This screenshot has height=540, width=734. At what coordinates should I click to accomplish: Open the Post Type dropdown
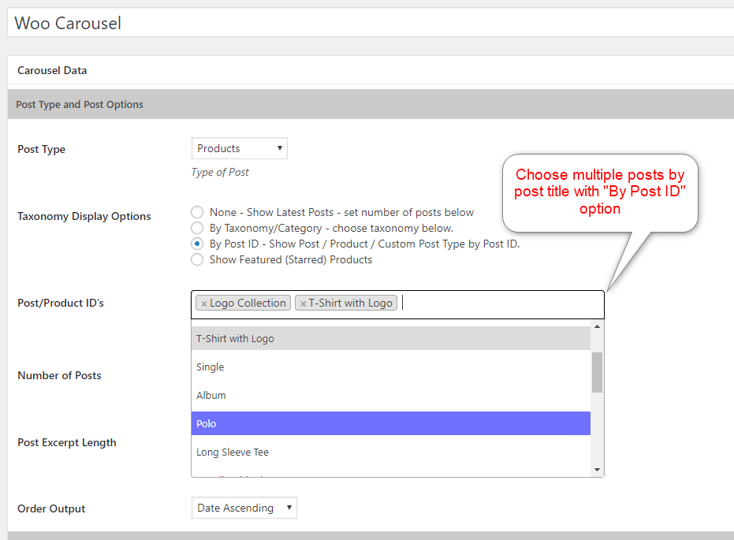point(239,148)
